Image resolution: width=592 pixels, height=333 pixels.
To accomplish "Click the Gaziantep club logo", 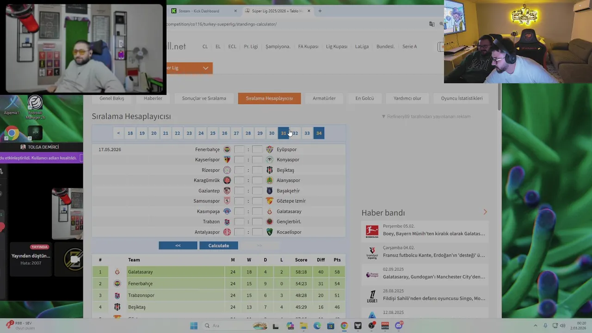I will pos(227,191).
